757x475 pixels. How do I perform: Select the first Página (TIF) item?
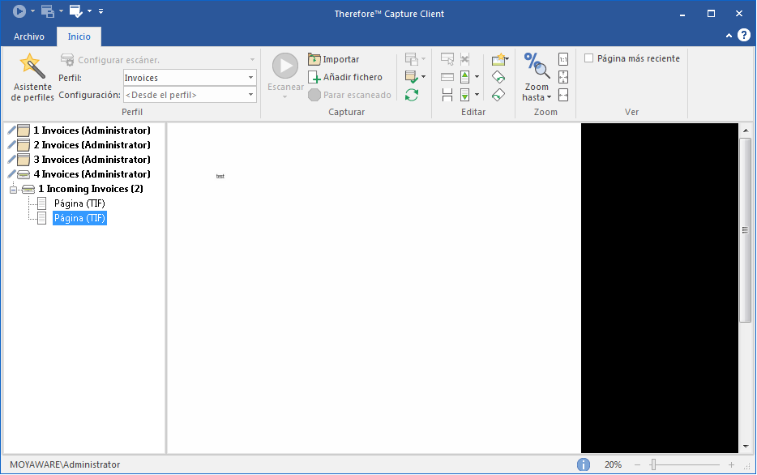tap(79, 203)
